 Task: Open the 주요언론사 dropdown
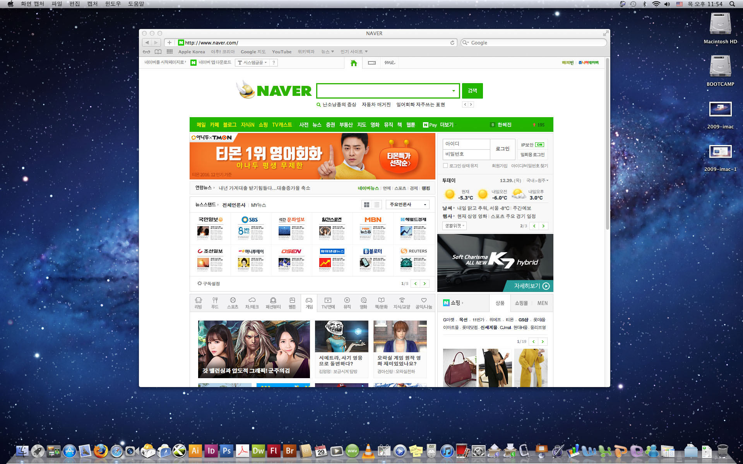point(408,205)
